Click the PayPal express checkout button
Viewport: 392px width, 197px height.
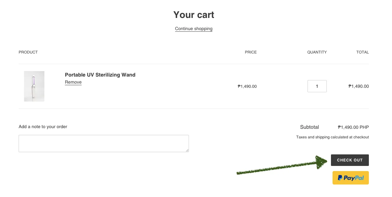point(351,178)
